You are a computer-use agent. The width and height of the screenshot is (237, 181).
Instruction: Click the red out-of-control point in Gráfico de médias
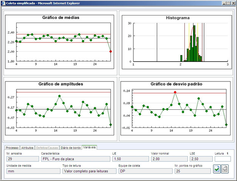click(x=110, y=51)
